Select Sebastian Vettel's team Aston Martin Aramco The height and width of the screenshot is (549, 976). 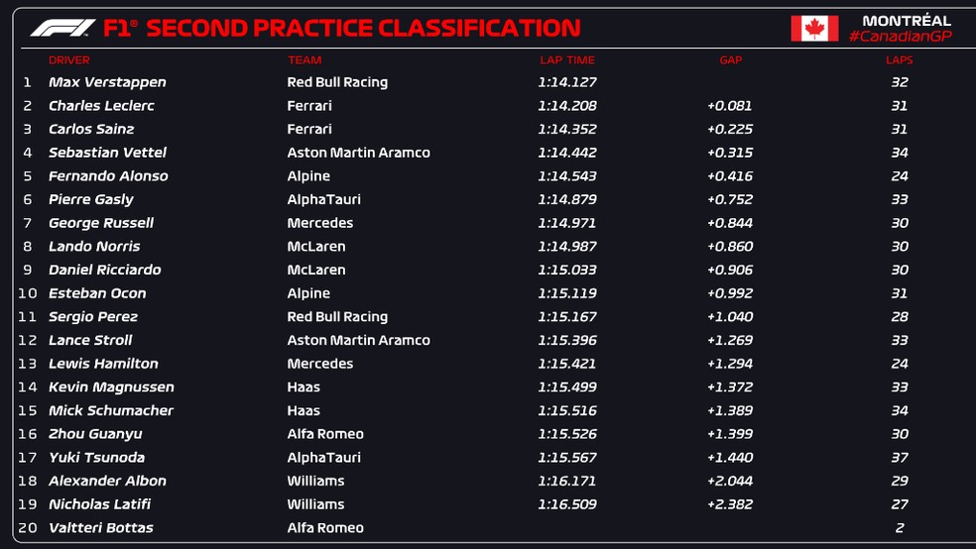click(x=358, y=153)
